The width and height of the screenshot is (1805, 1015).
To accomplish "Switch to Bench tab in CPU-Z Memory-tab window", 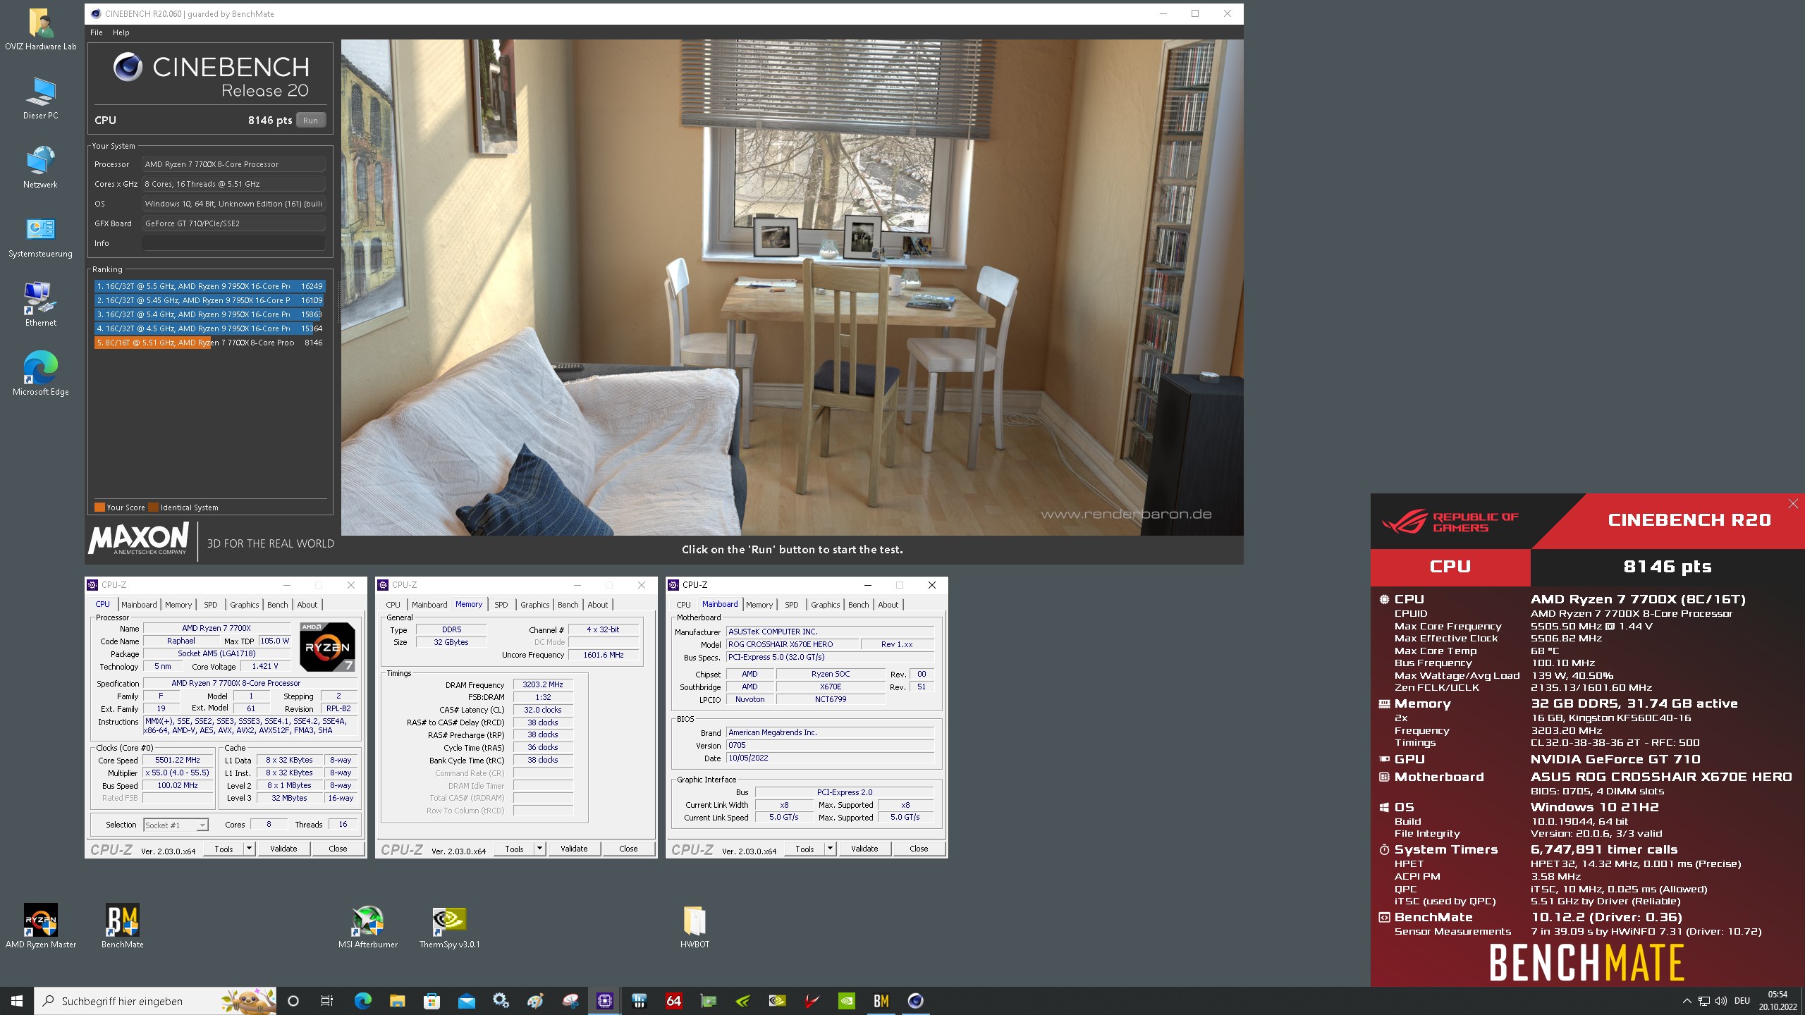I will [x=568, y=605].
